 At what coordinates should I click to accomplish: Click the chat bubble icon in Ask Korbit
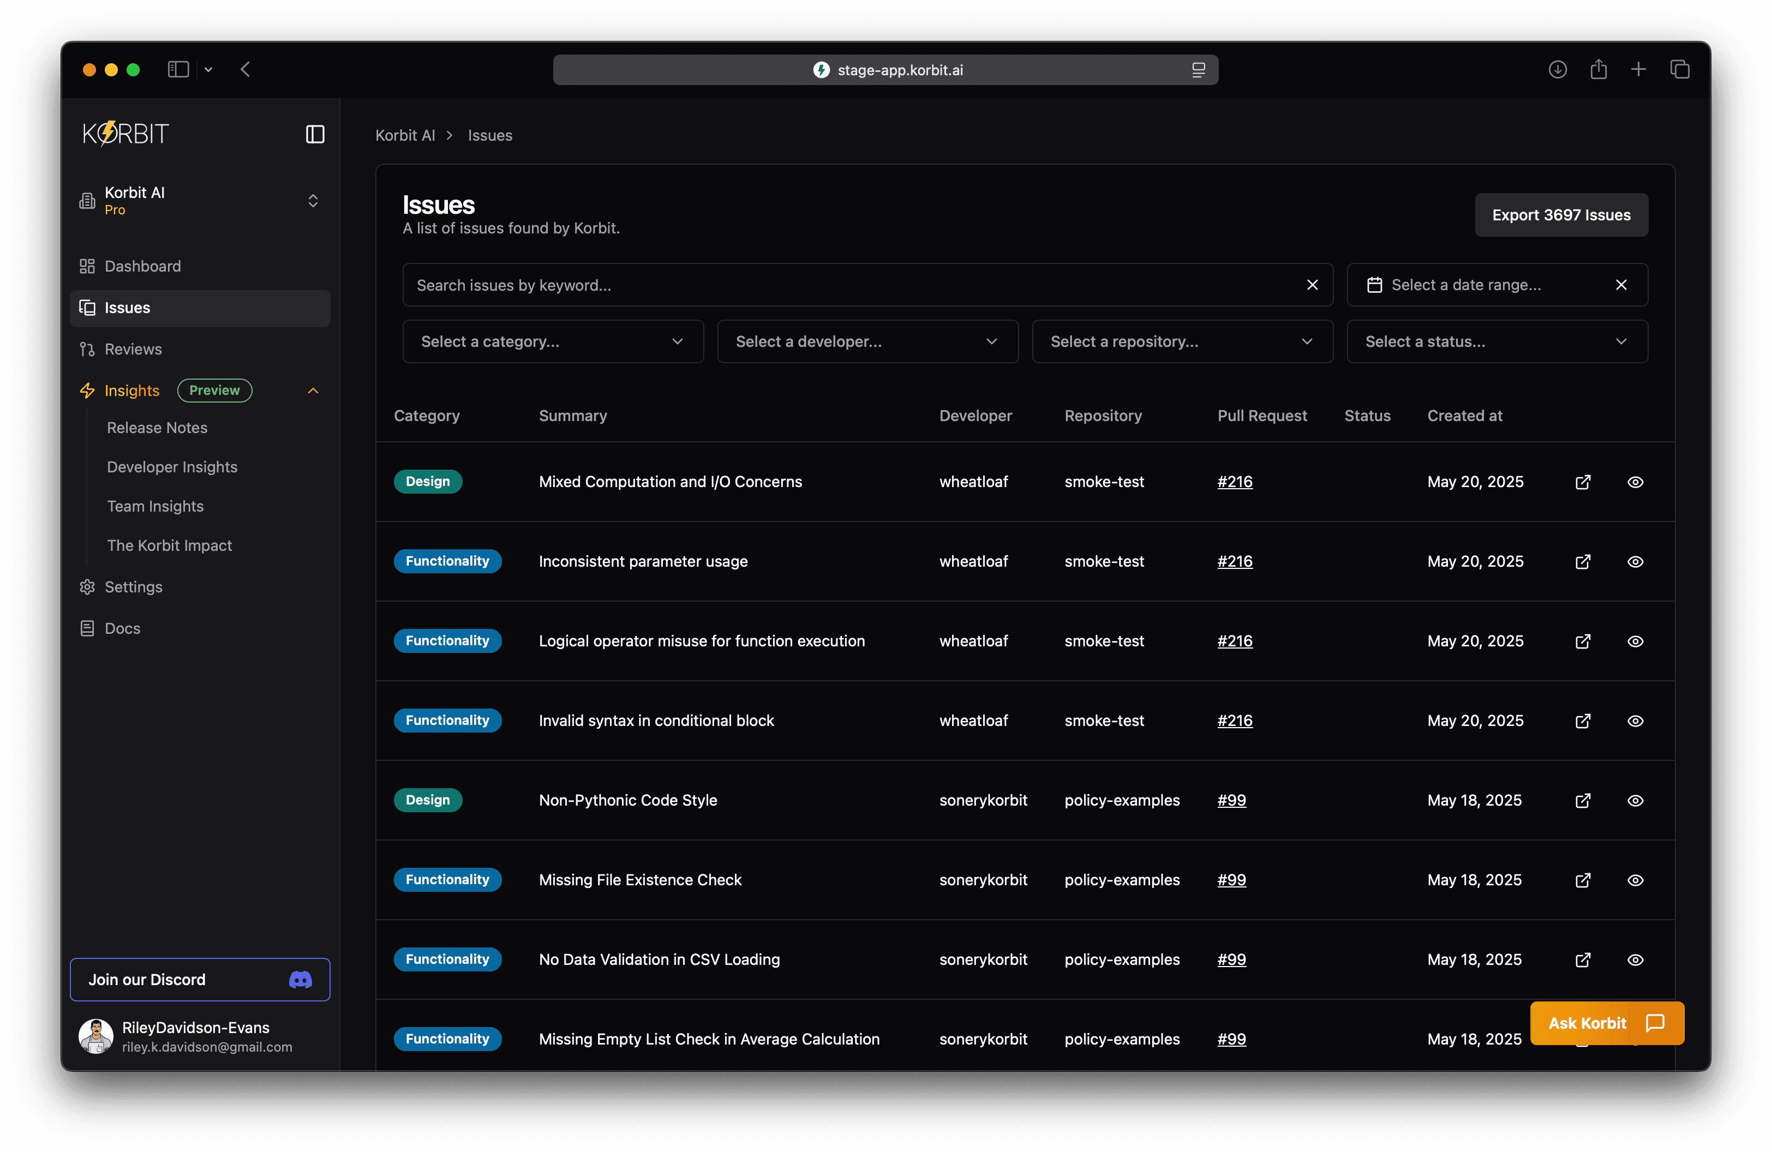tap(1655, 1023)
